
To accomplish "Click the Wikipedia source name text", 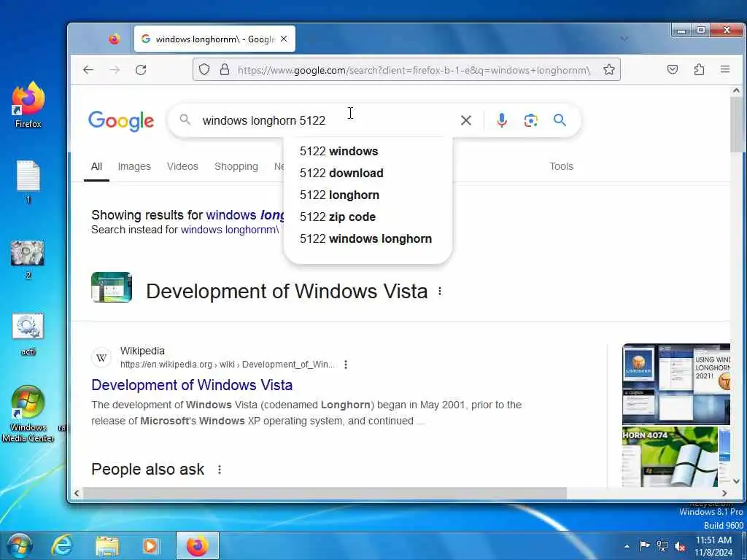I will (142, 351).
